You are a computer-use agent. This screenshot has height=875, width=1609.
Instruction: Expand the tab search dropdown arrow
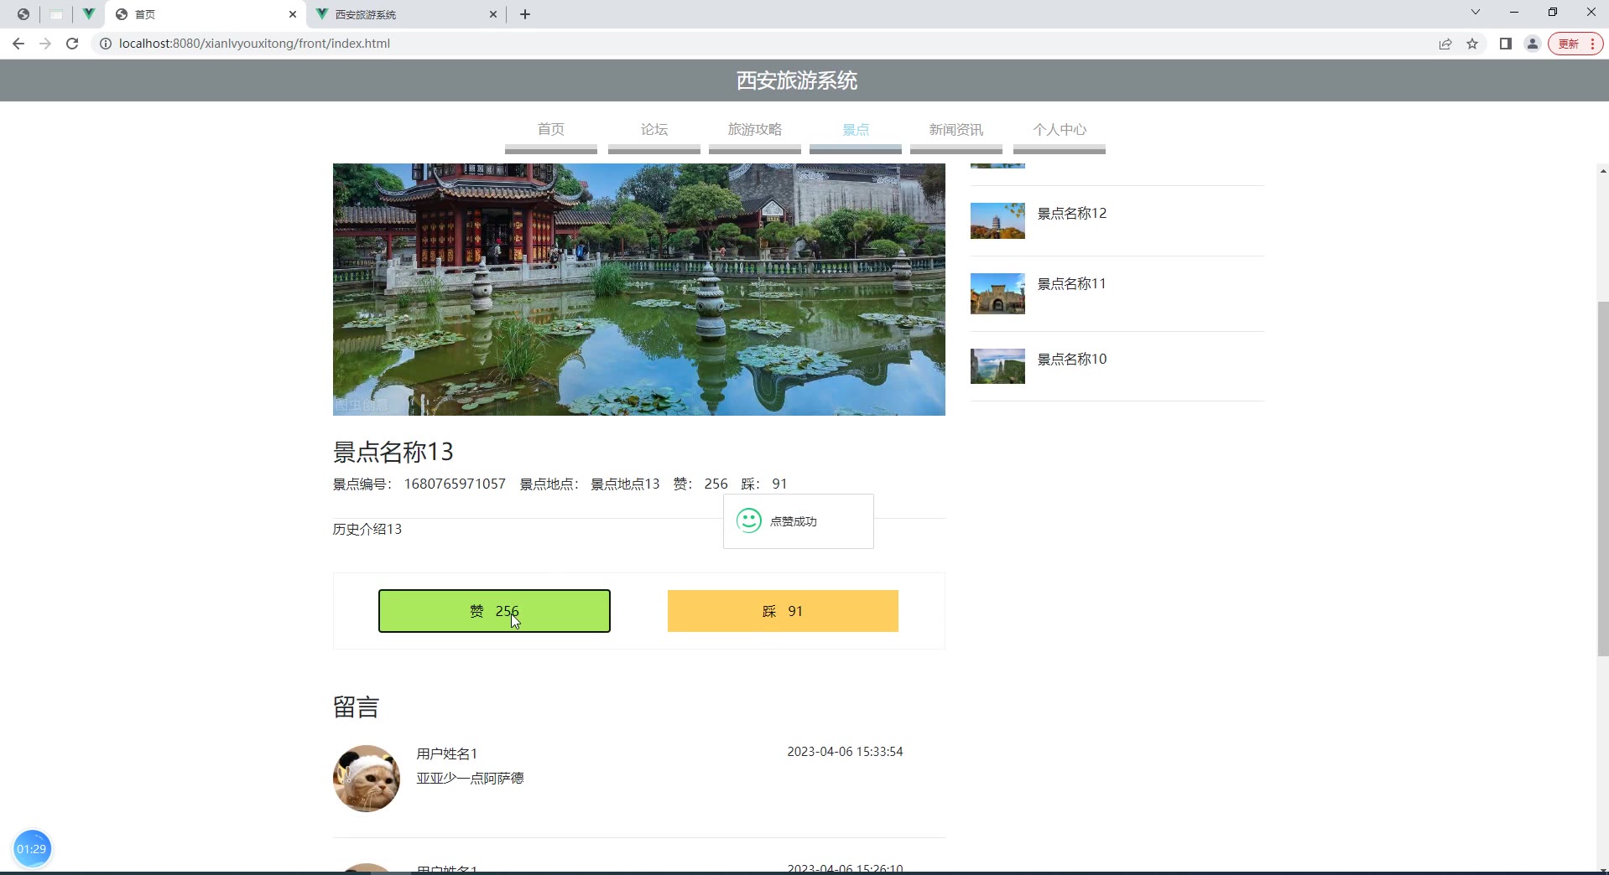tap(1476, 12)
